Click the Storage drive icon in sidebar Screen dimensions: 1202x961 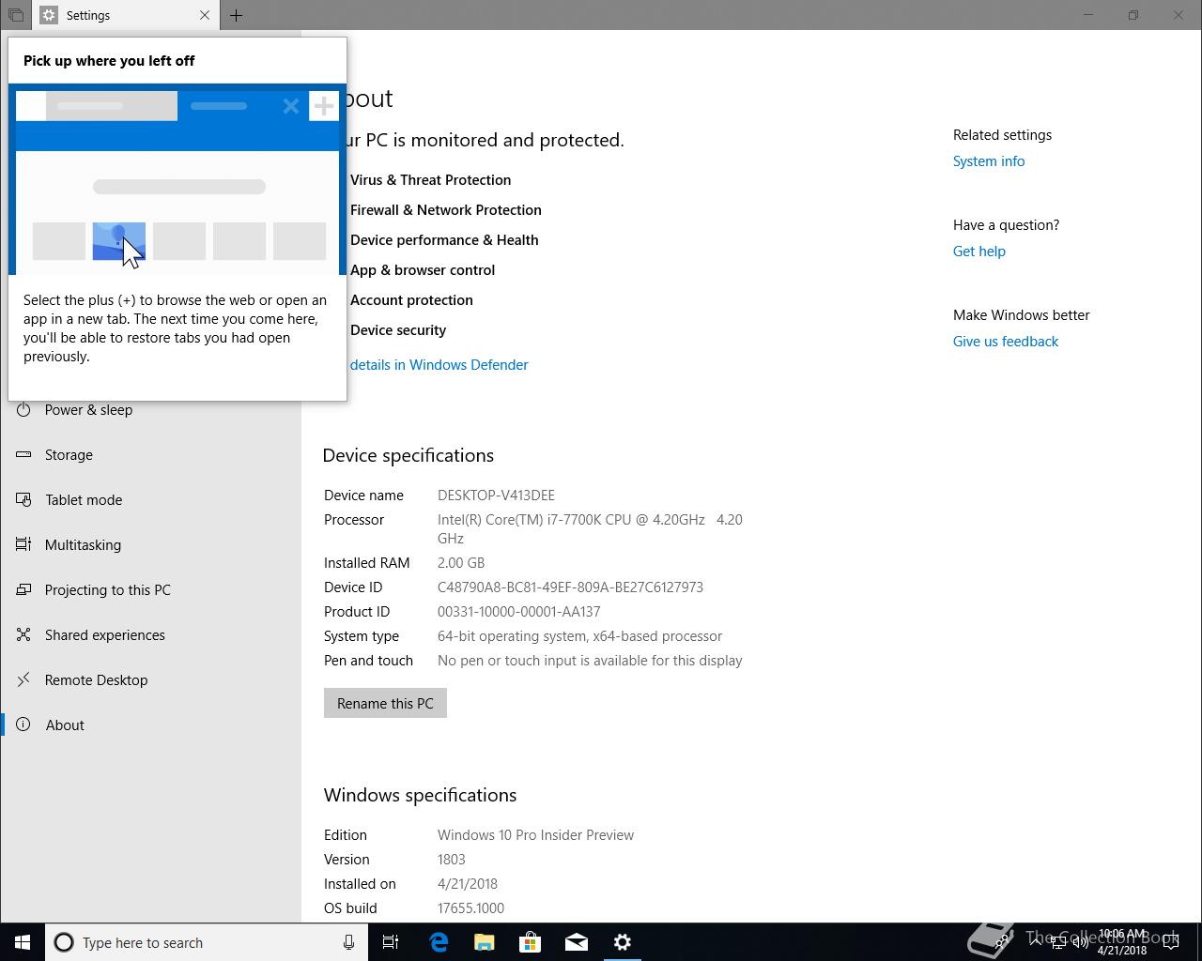23,455
